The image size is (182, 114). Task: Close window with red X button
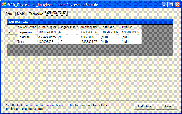click(177, 5)
